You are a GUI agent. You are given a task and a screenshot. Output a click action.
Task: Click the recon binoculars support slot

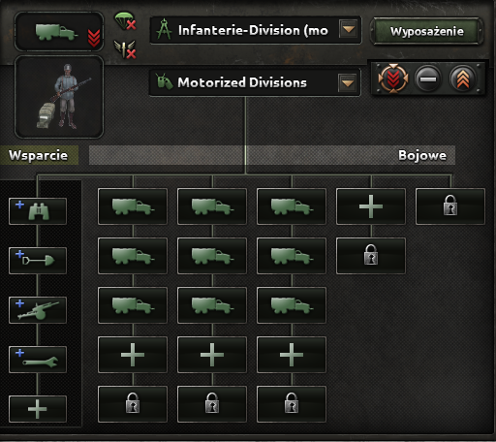[38, 211]
